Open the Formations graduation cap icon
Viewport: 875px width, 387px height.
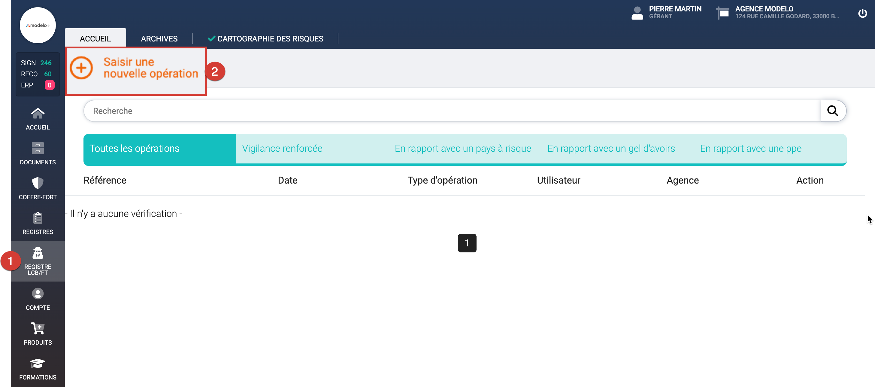pos(38,364)
